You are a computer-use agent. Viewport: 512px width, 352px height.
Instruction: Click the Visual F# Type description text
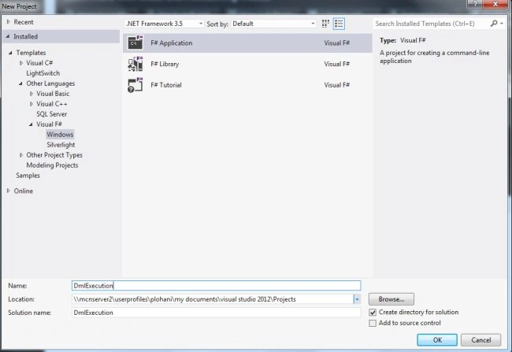coord(413,40)
